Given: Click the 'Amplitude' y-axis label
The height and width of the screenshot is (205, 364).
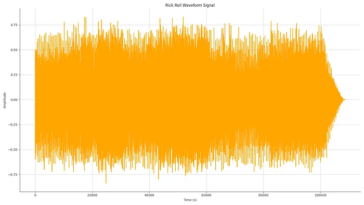Looking at the screenshot, I should 4,100.
